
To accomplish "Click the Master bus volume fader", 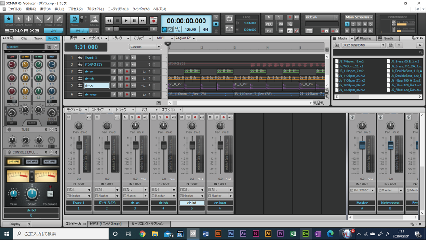I will click(x=363, y=146).
